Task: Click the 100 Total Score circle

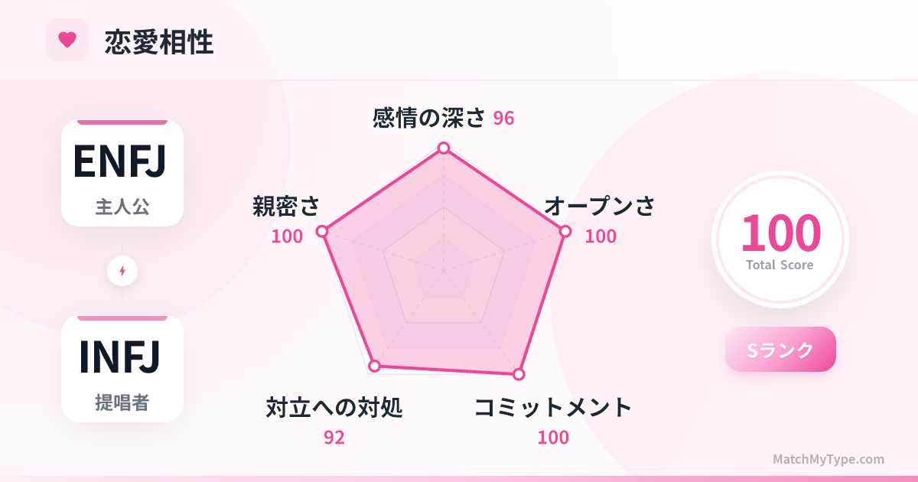Action: point(780,239)
